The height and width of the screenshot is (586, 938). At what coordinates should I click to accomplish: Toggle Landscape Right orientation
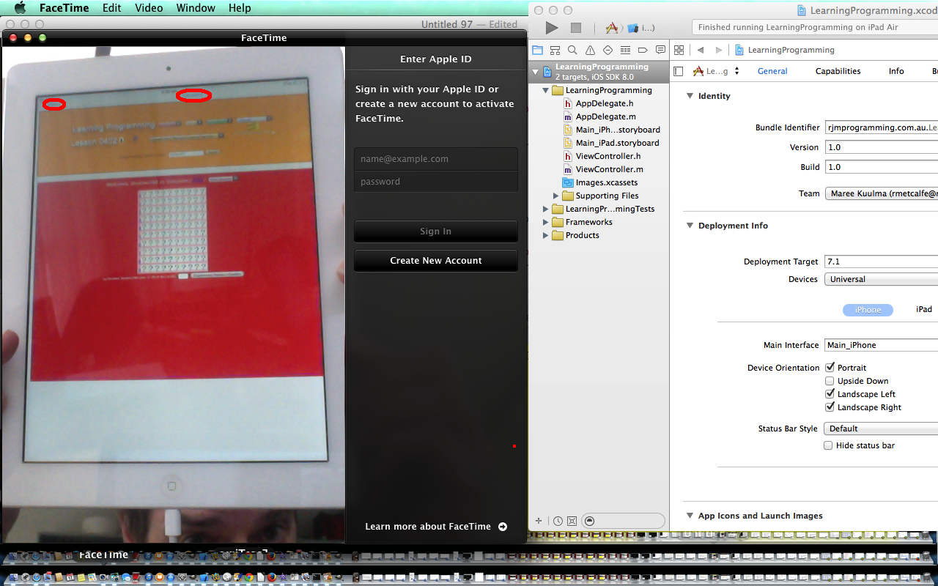click(830, 407)
